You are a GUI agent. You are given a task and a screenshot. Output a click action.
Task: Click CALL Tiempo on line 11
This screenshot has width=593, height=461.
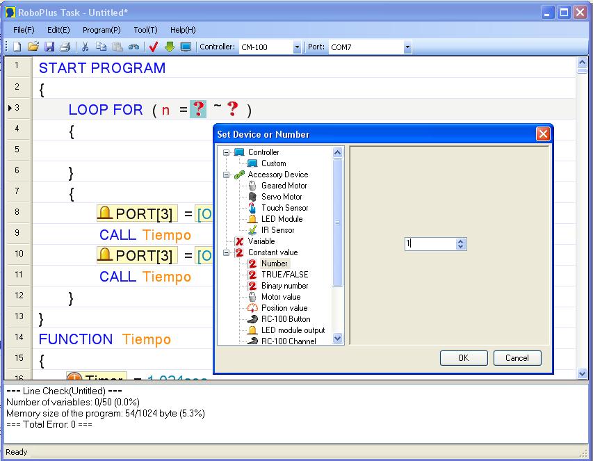(145, 277)
